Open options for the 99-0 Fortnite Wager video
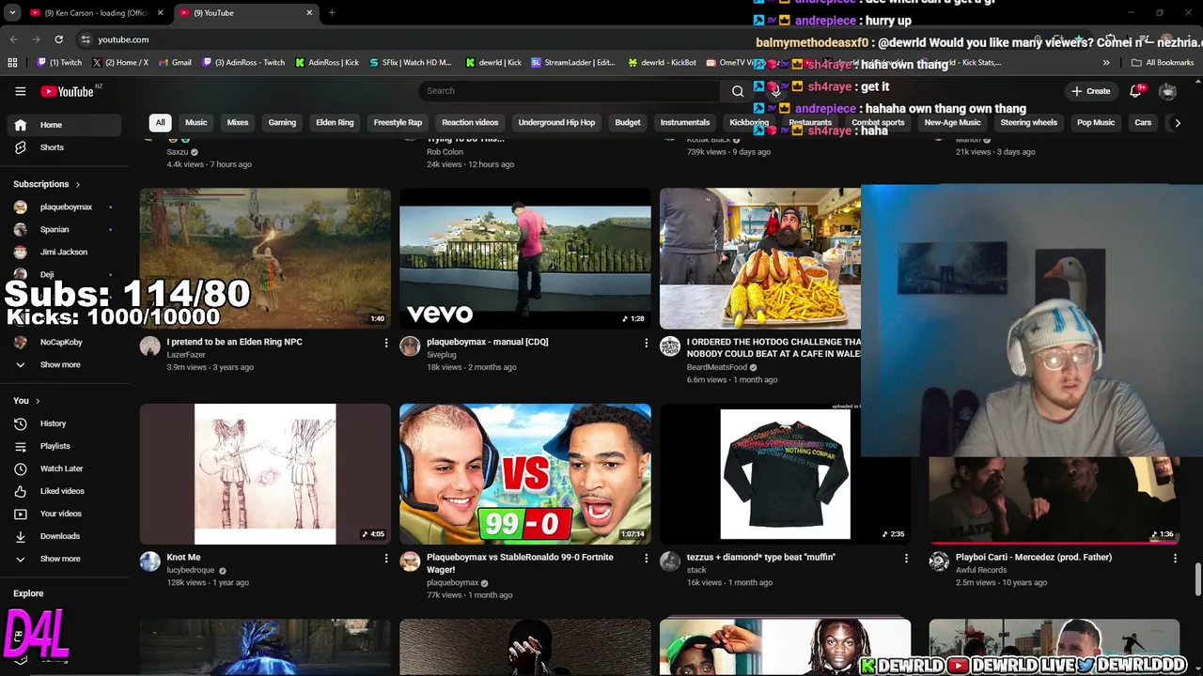 (646, 559)
